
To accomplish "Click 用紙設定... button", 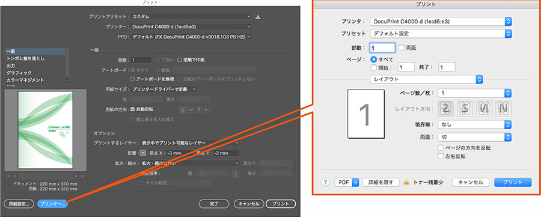I will [19, 204].
